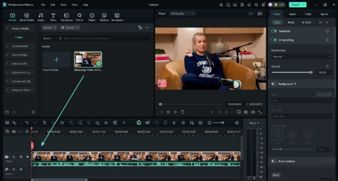Open the Titles library tab
The height and width of the screenshot is (181, 338).
coord(53,17)
